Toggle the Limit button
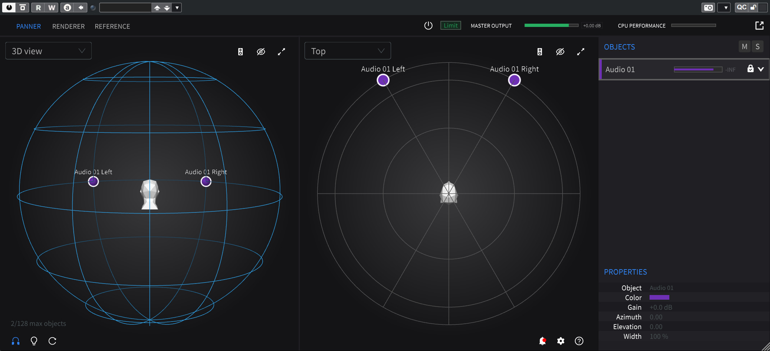 point(450,25)
